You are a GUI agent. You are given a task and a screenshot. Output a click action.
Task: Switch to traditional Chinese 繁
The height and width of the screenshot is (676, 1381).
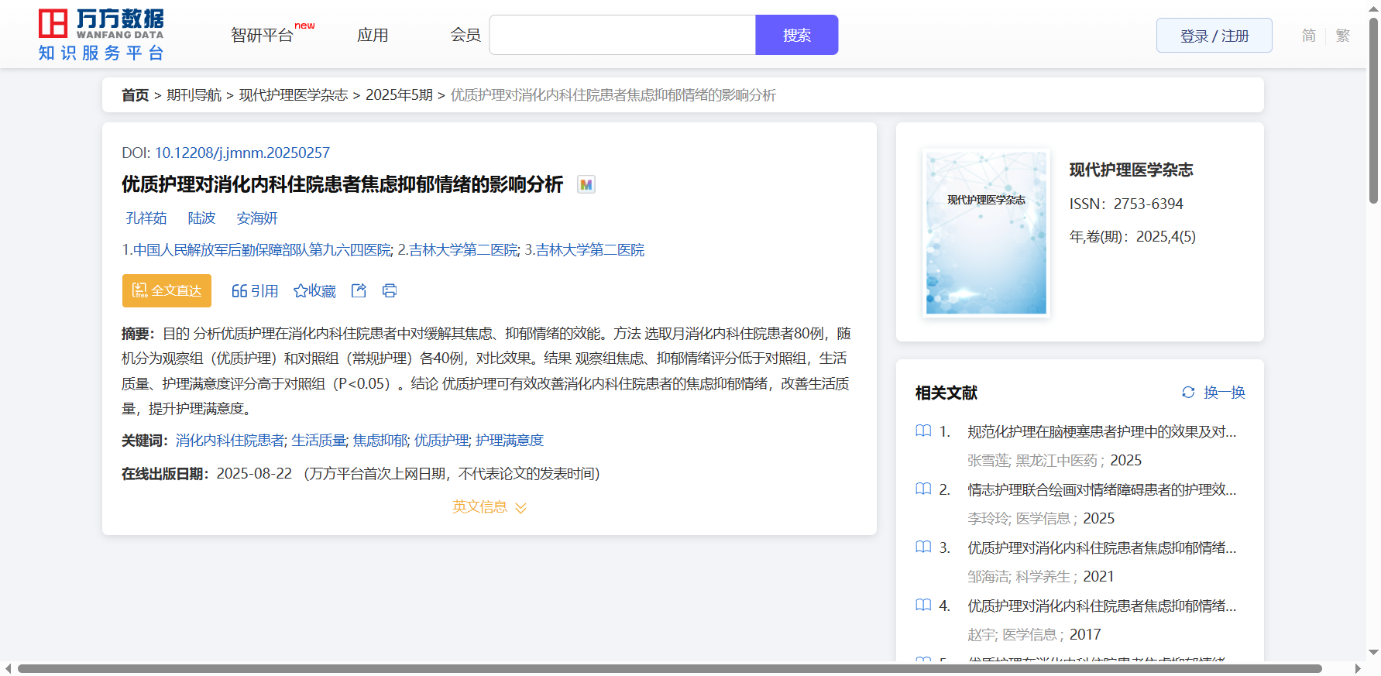point(1343,36)
